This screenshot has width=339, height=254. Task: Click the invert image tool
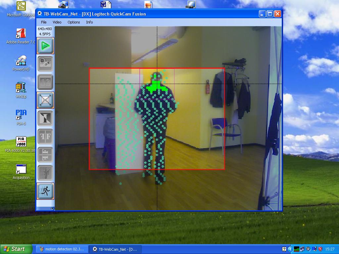tap(45, 118)
